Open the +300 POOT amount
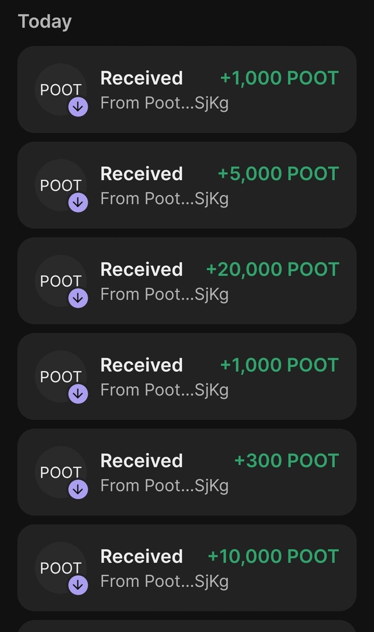The width and height of the screenshot is (374, 632). point(286,461)
